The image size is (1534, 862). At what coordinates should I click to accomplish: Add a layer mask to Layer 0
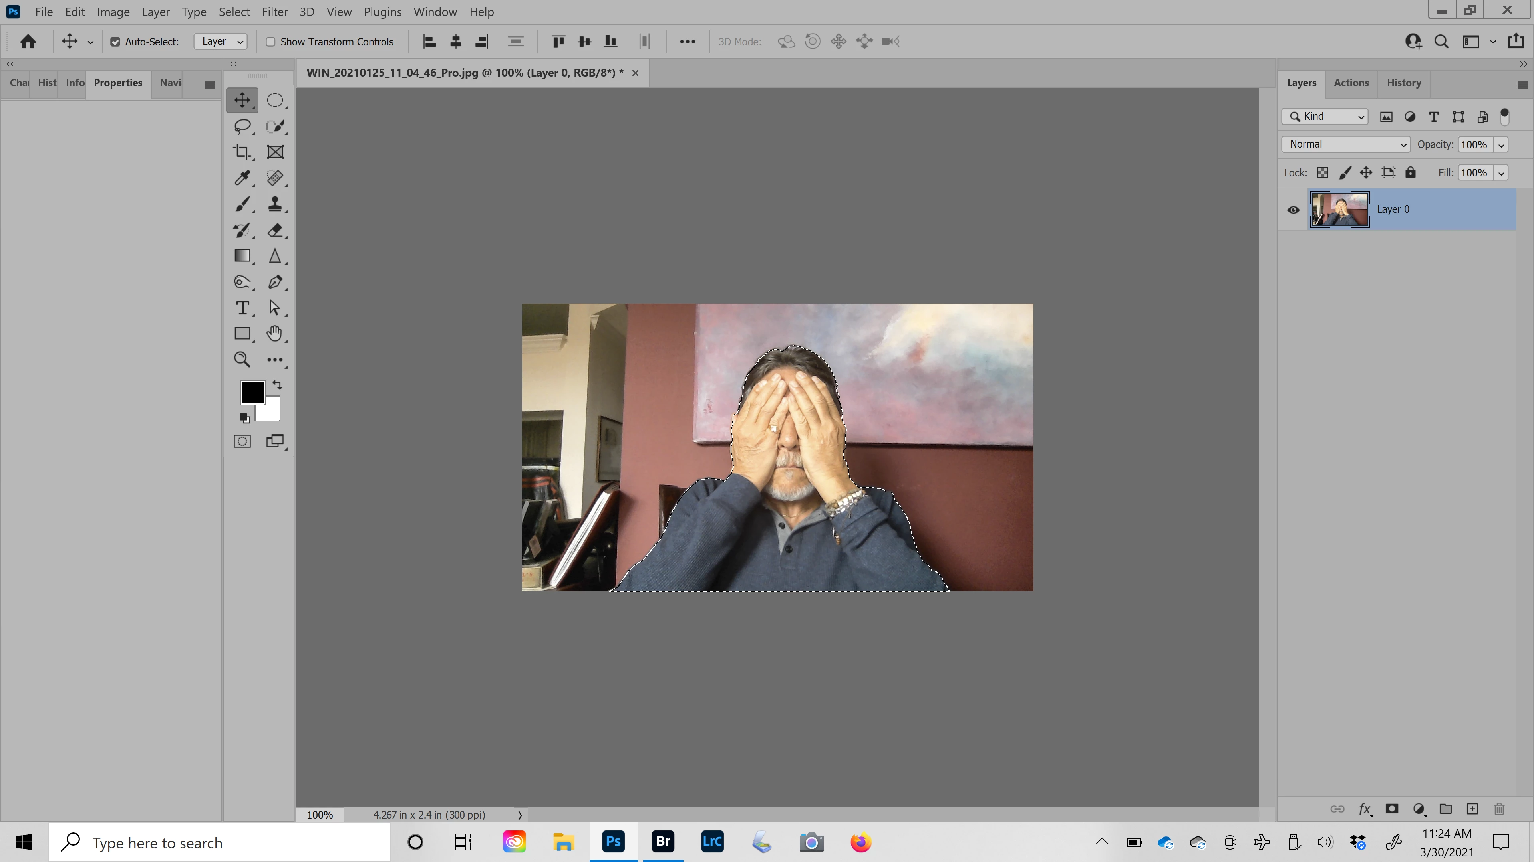(1392, 809)
